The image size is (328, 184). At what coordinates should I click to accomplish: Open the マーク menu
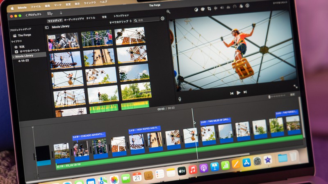click(58, 5)
